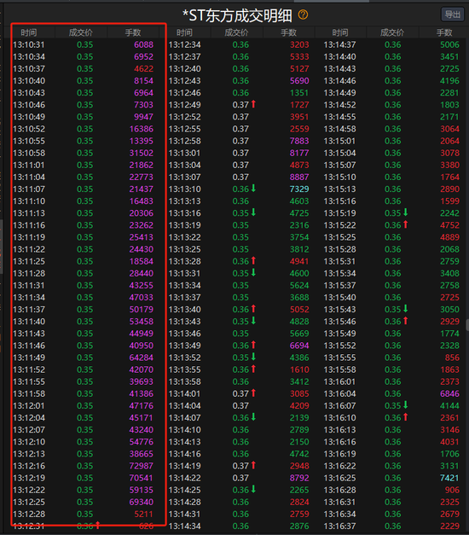Click volume 8792 at 13:14:22
Viewport: 469px width, 535px height.
point(299,478)
